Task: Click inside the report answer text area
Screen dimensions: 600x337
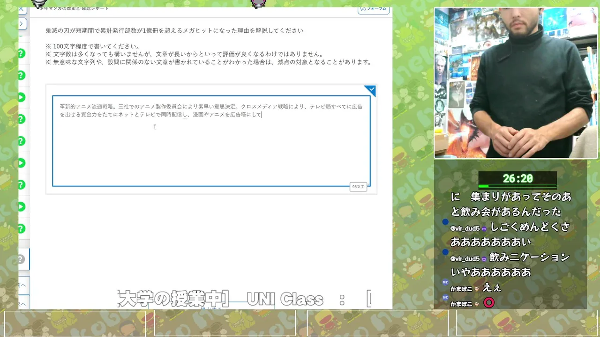Action: (x=211, y=141)
